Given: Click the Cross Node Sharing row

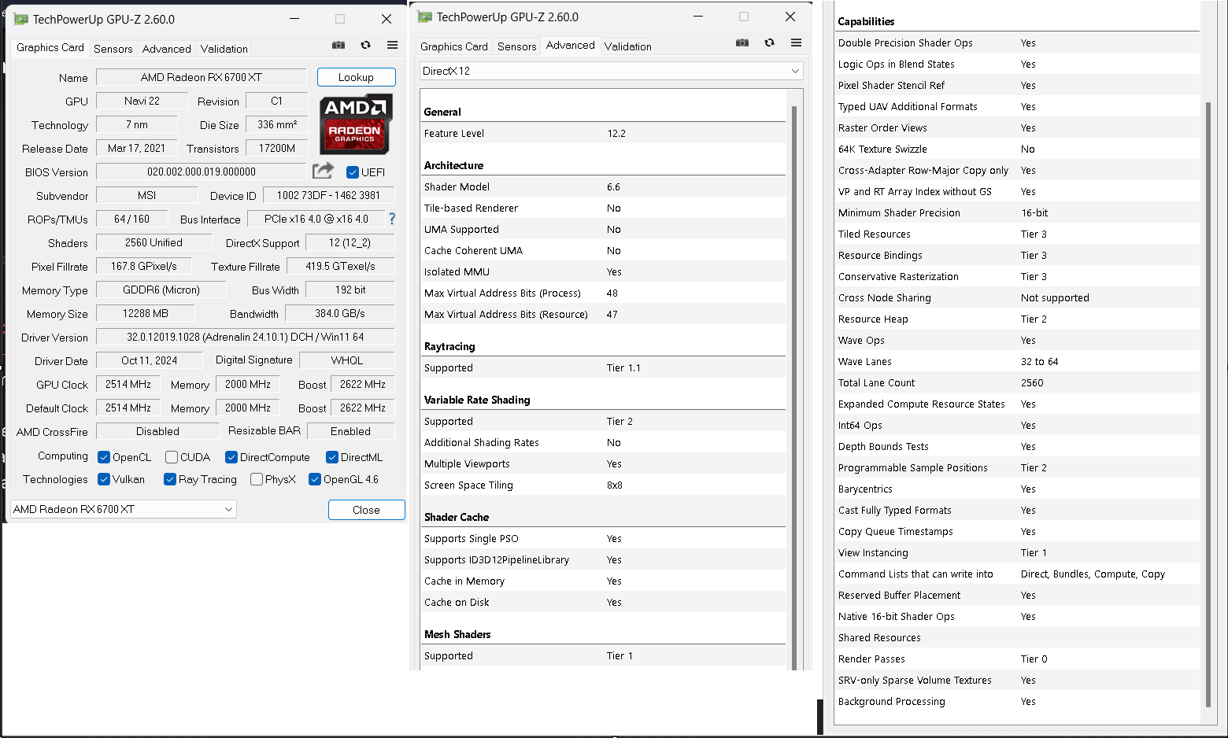Looking at the screenshot, I should pyautogui.click(x=1017, y=297).
